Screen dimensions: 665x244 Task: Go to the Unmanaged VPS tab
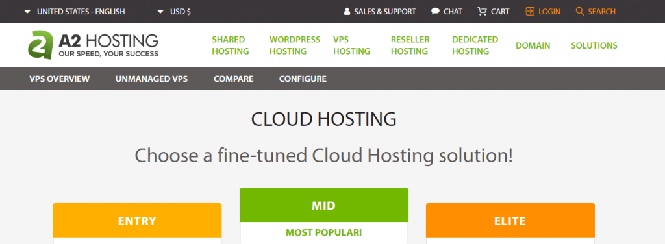click(x=151, y=79)
